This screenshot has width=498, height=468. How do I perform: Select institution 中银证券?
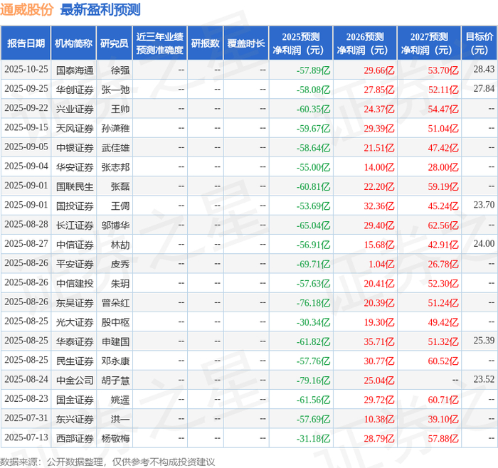[75, 148]
